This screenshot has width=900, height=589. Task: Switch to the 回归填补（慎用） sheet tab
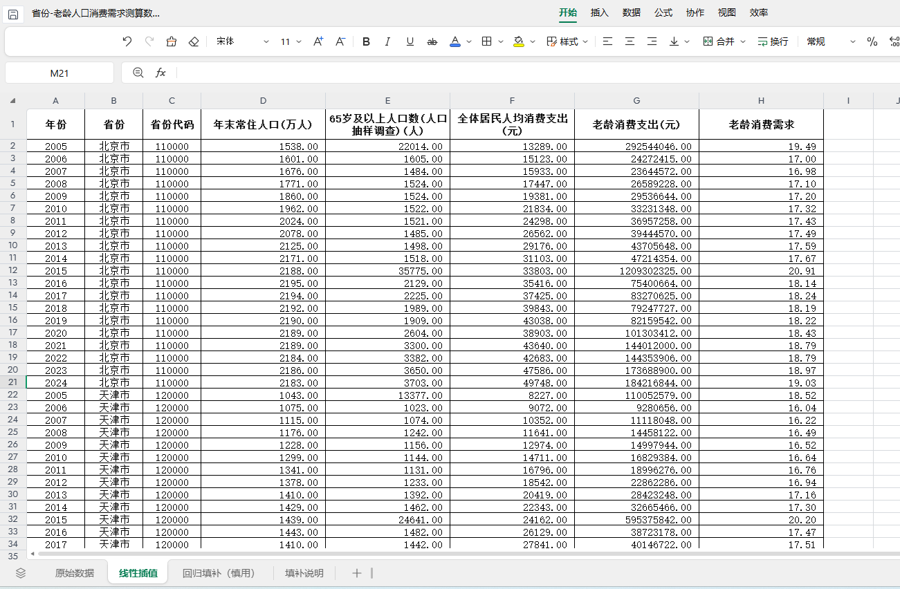[219, 573]
